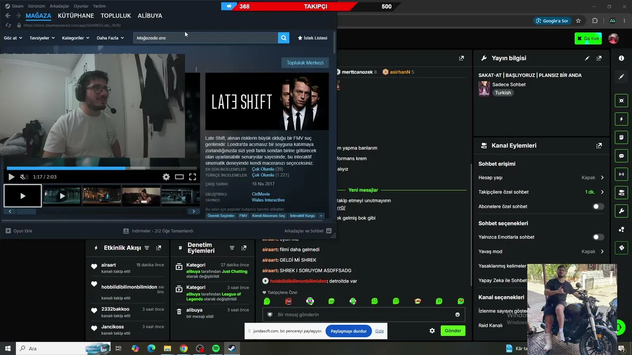Open the chat bubble sidebar panel
The width and height of the screenshot is (632, 355).
(x=622, y=156)
